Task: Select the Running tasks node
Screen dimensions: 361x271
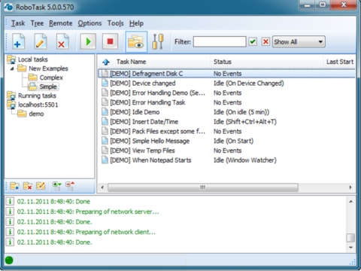Action: click(x=37, y=96)
